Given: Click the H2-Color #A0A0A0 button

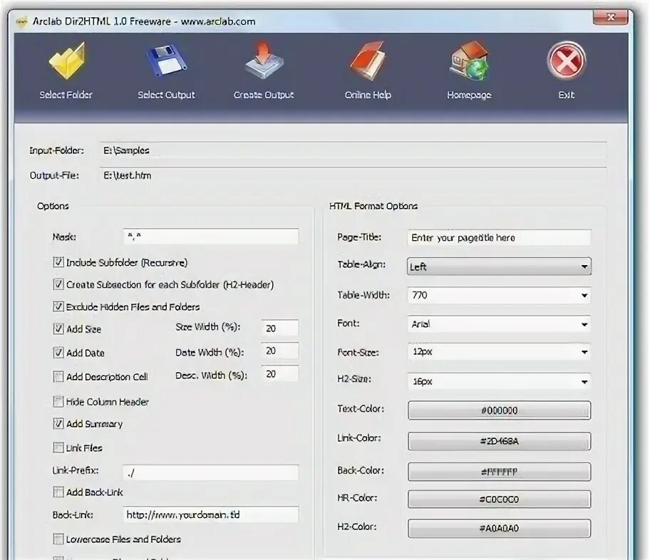Looking at the screenshot, I should (499, 528).
